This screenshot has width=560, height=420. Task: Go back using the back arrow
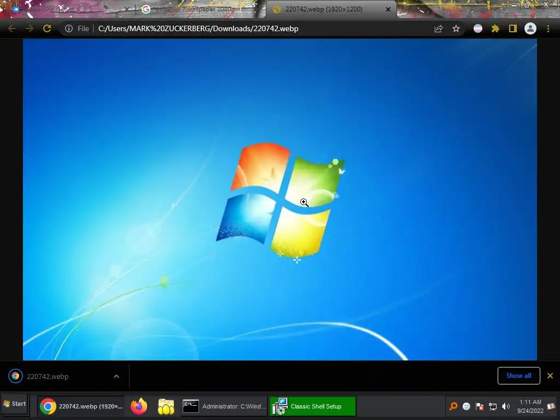[x=12, y=28]
